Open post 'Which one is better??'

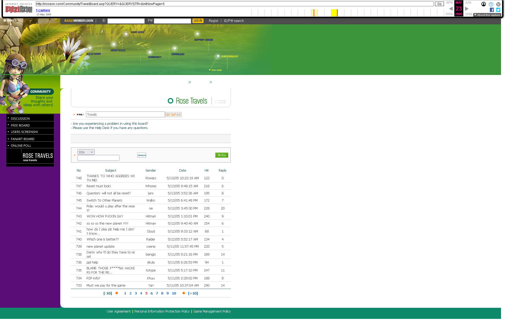(x=103, y=239)
